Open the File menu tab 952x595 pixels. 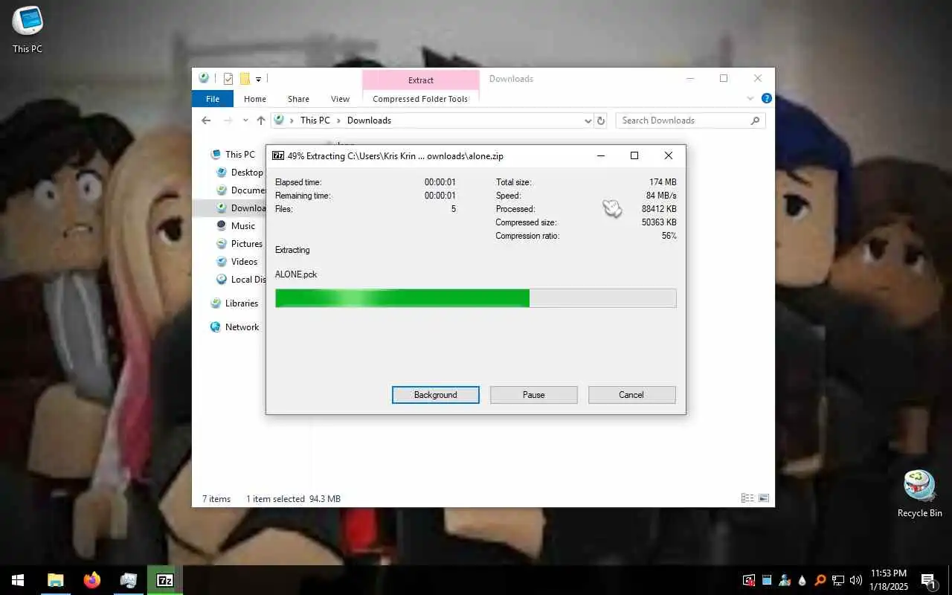point(213,99)
